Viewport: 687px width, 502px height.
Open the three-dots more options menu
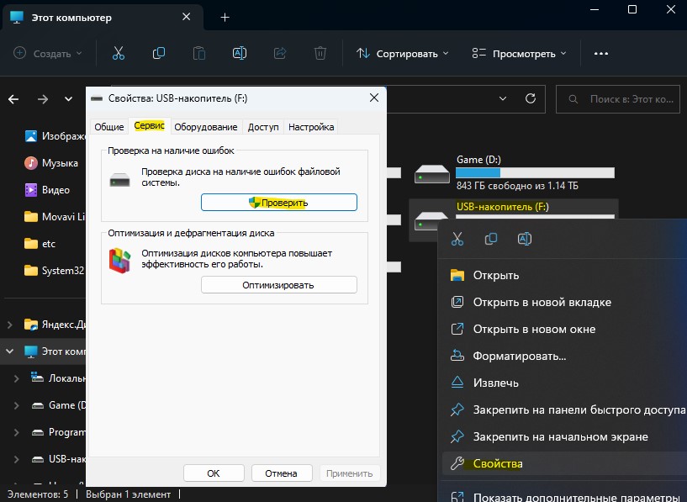point(600,54)
